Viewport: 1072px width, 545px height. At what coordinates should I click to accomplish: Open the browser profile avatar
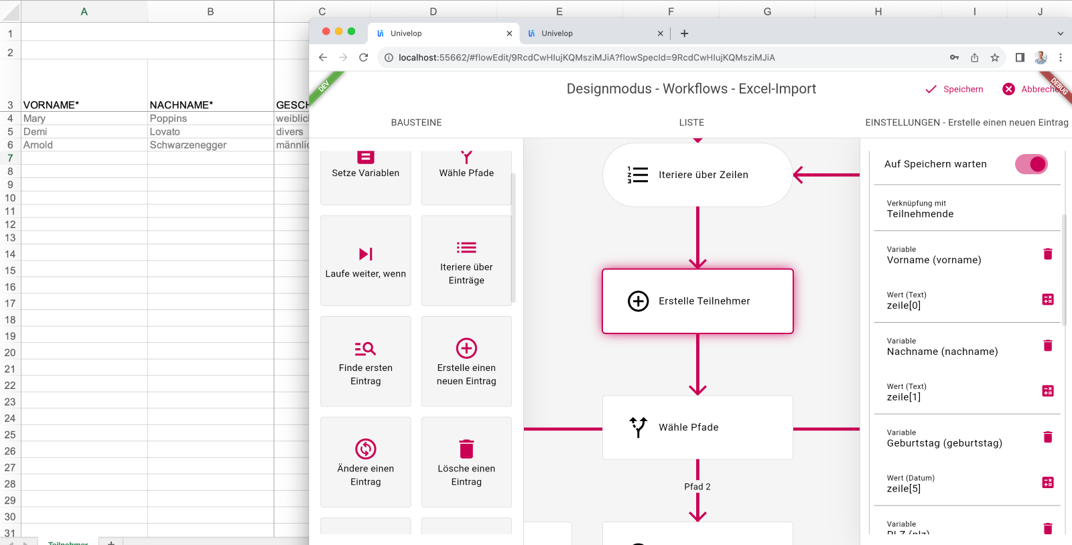coord(1041,58)
